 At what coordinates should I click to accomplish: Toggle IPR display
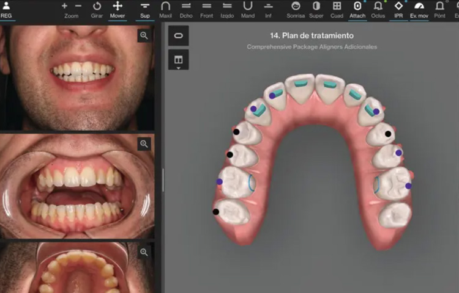398,9
